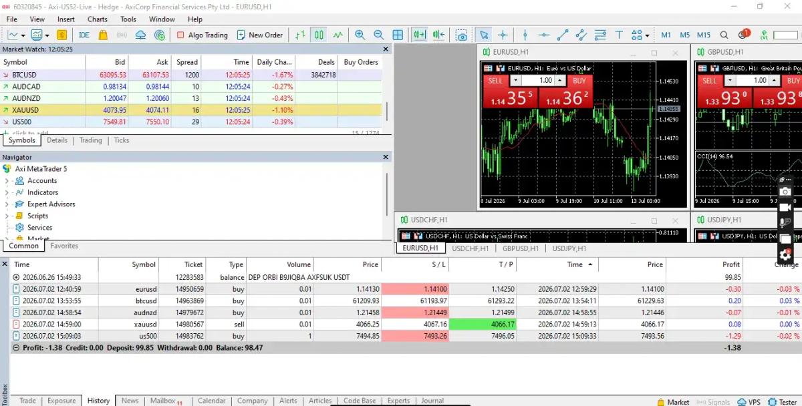The width and height of the screenshot is (802, 406).
Task: Draw a horizontal line tool
Action: pos(544,35)
